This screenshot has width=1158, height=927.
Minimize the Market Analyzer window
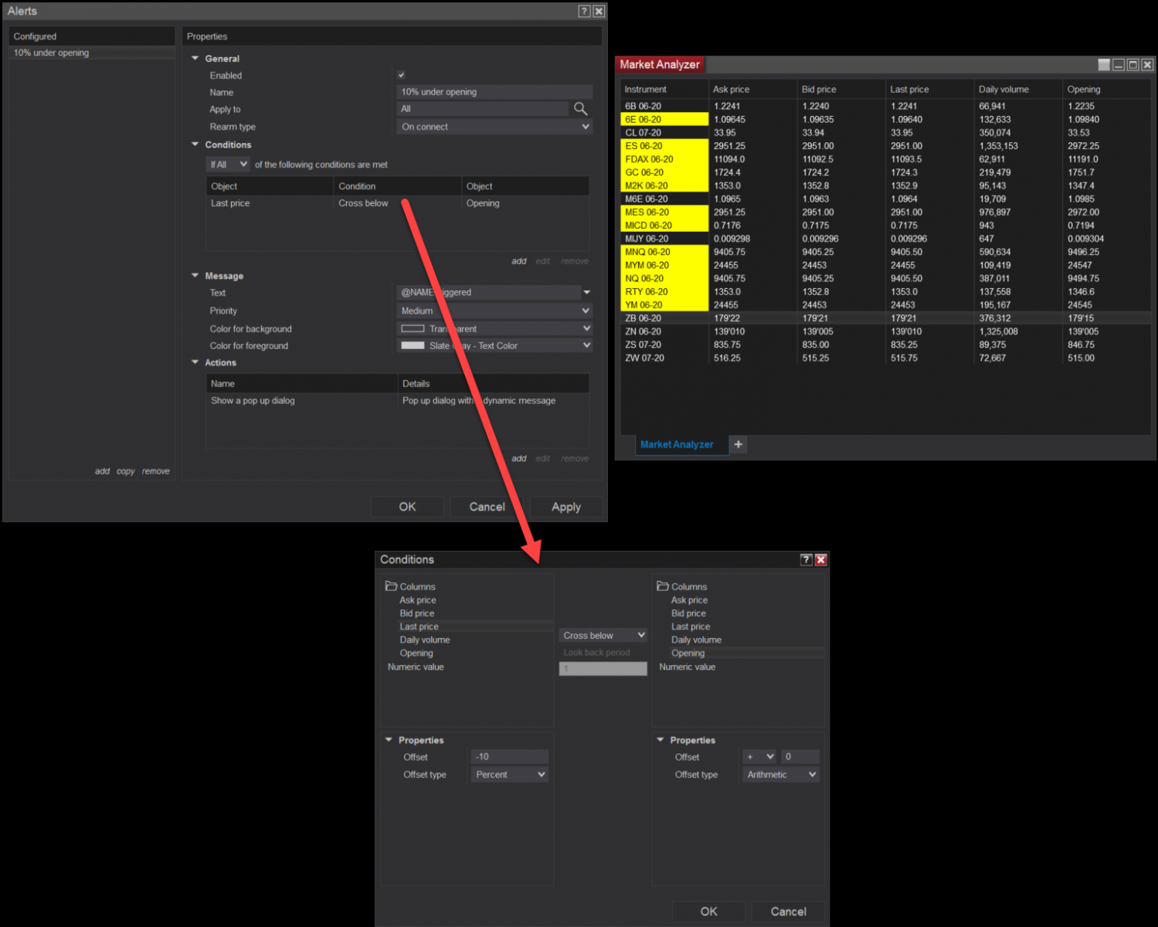(x=1119, y=65)
